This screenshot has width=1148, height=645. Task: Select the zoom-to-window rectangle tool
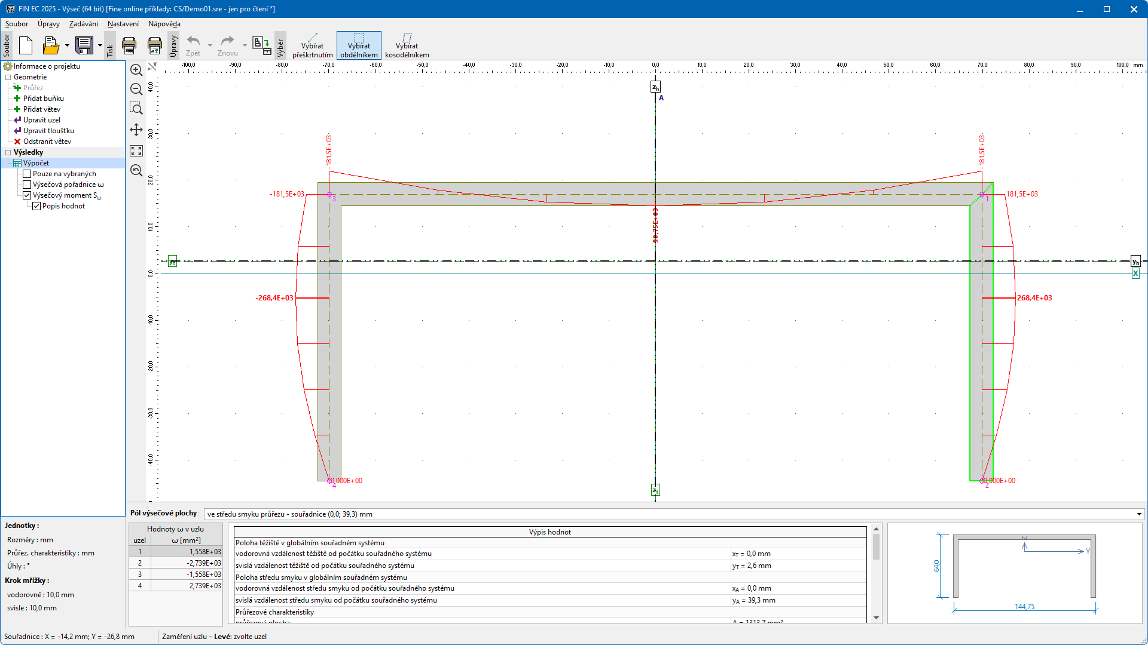[x=136, y=109]
